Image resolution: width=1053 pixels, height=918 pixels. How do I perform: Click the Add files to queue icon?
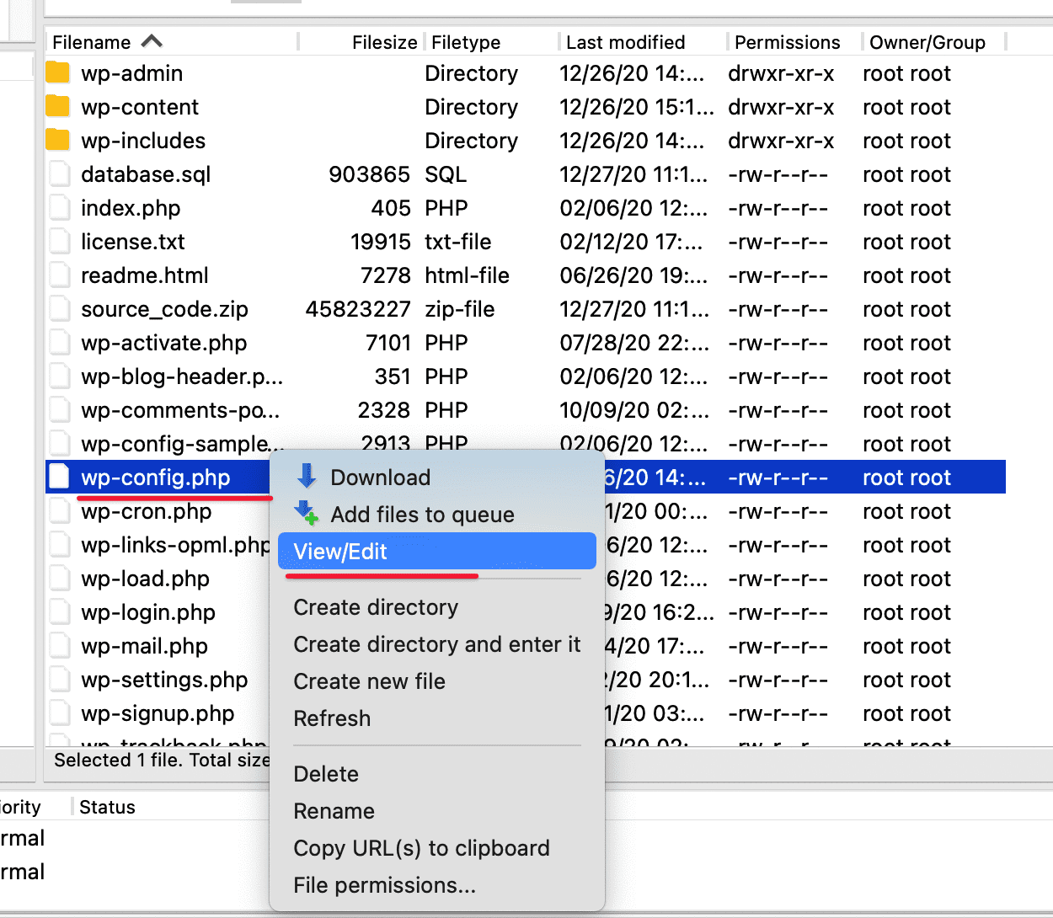pos(307,513)
